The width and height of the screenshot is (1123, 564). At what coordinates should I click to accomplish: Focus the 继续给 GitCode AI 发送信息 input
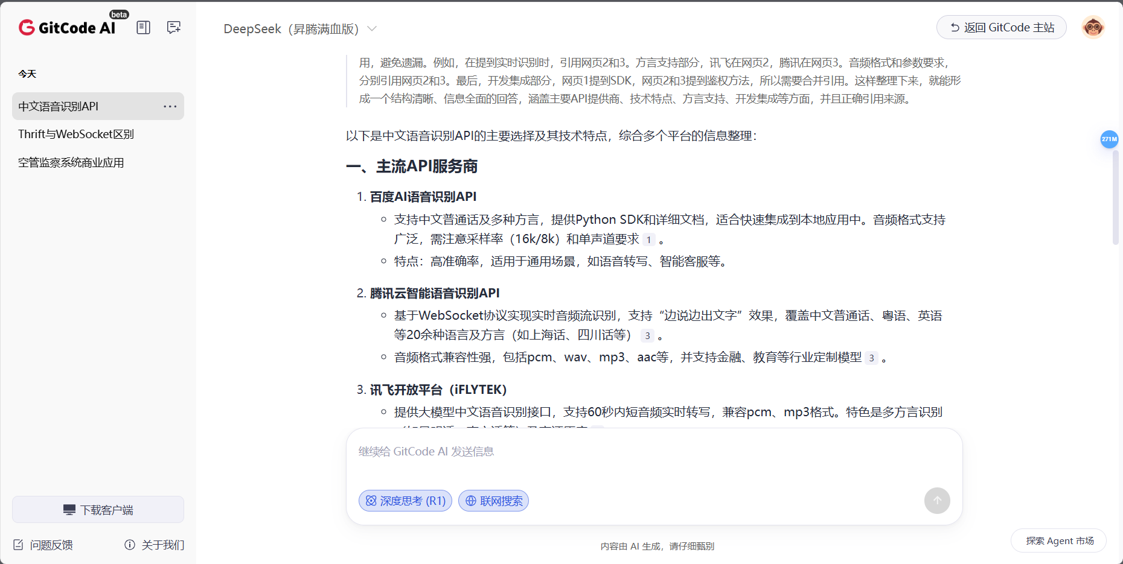point(654,452)
